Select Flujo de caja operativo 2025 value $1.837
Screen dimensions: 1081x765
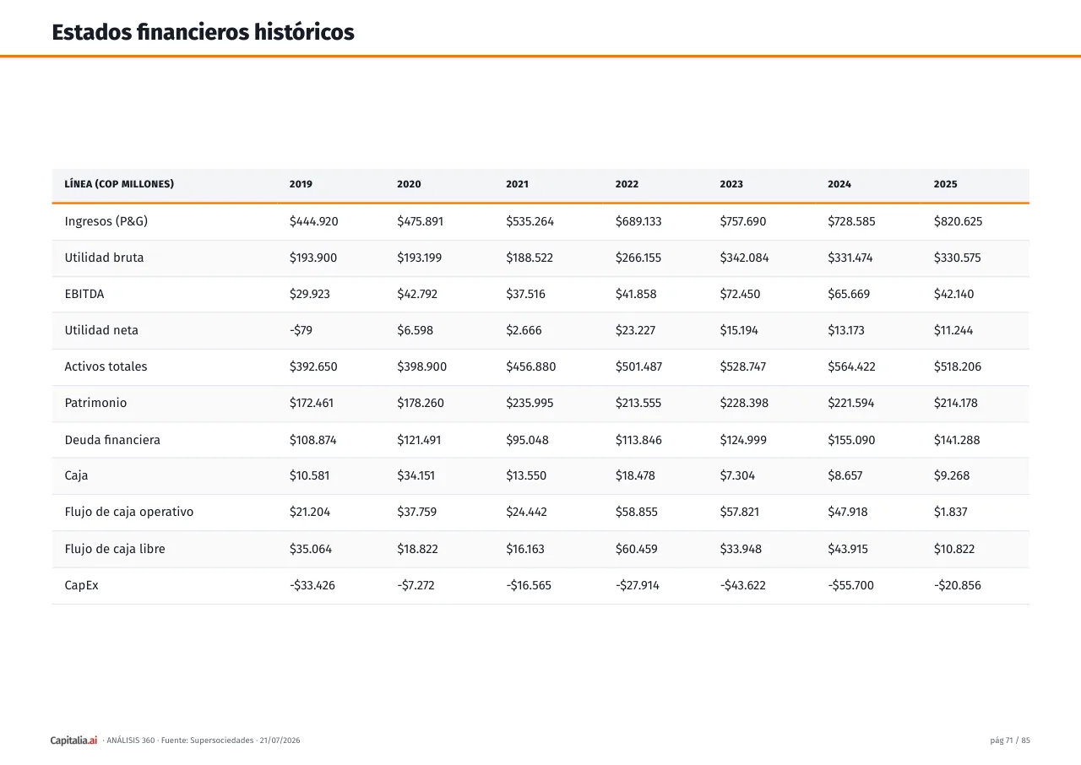[950, 512]
